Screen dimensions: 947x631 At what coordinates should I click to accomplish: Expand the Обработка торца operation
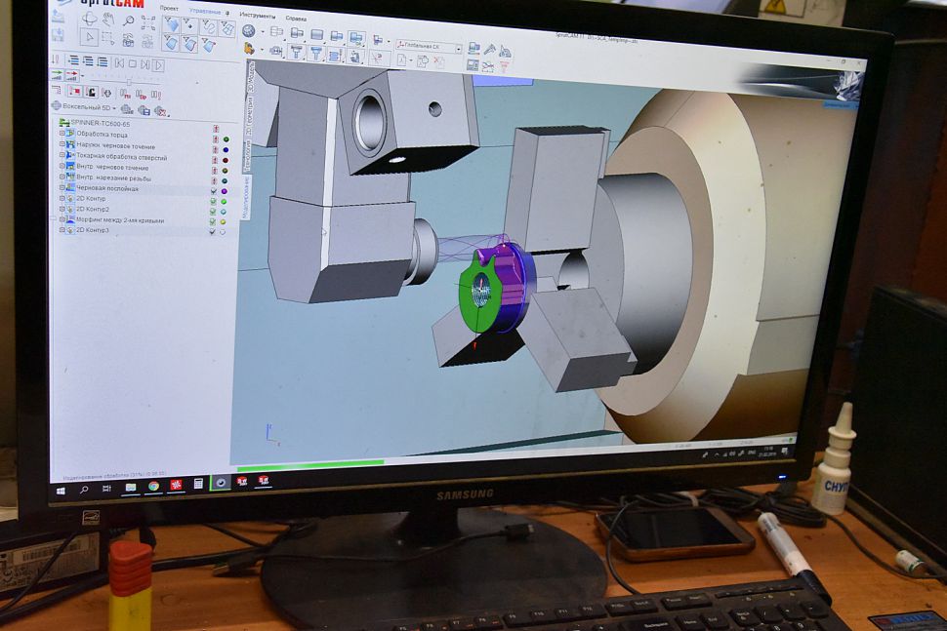(x=62, y=134)
